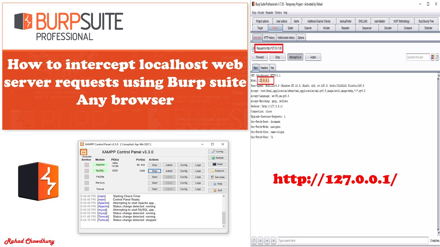Viewport: 440px width, 247px height.
Task: Open the Additional Scanner Checks tab
Action: point(319,21)
